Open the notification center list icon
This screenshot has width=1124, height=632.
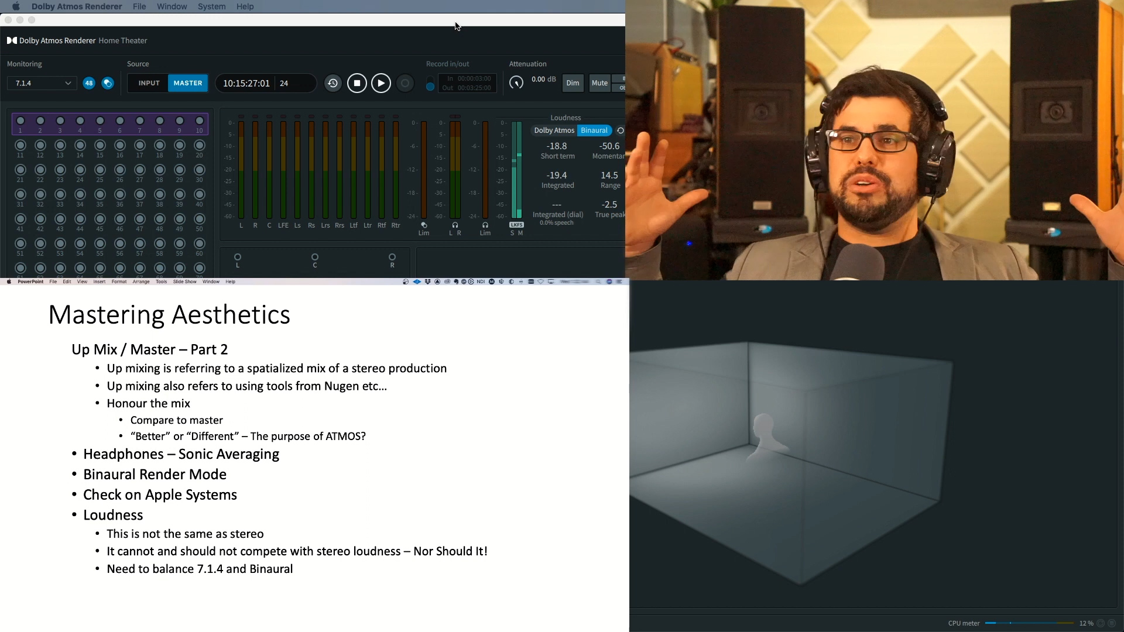tap(619, 281)
